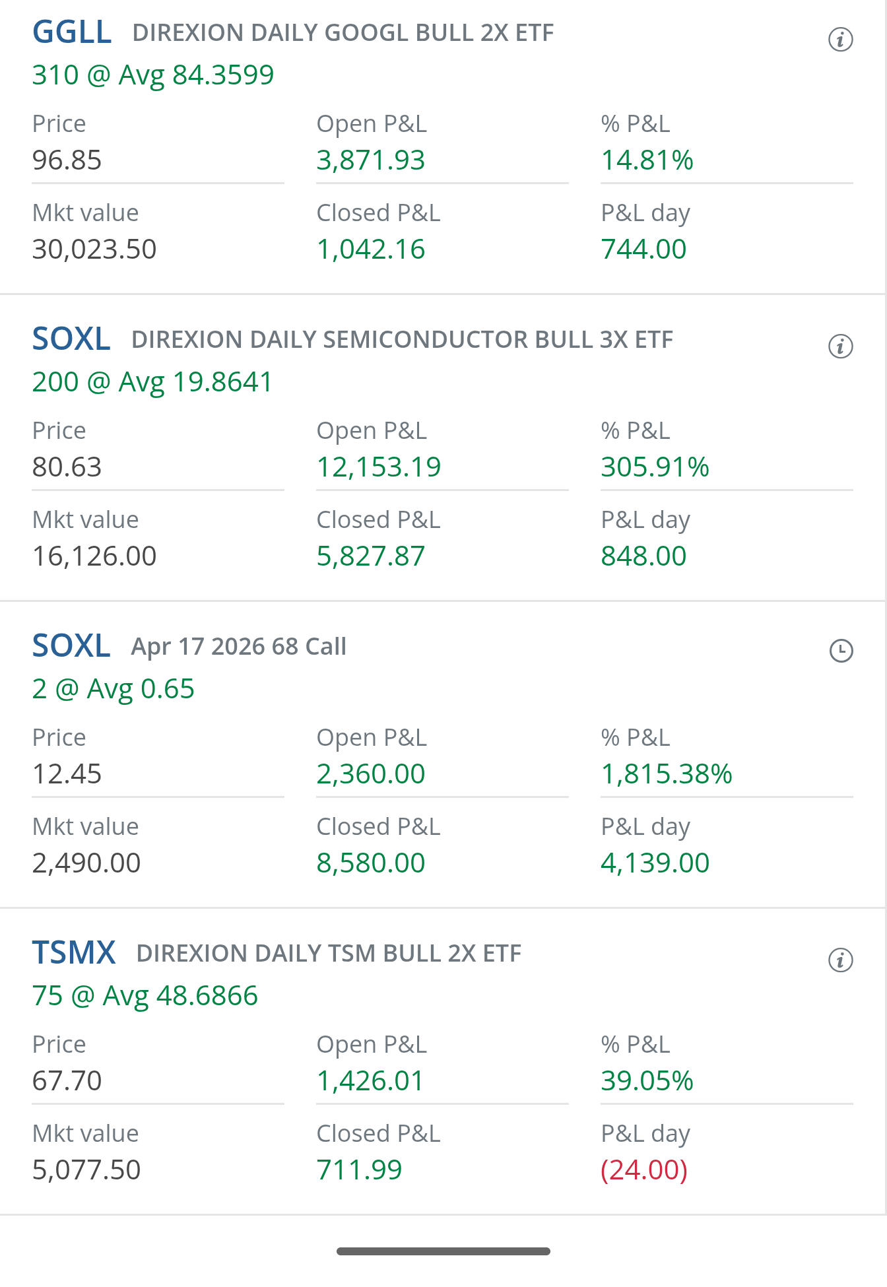887x1287 pixels.
Task: Select SOXL market value 16,126.00
Action: tap(94, 556)
